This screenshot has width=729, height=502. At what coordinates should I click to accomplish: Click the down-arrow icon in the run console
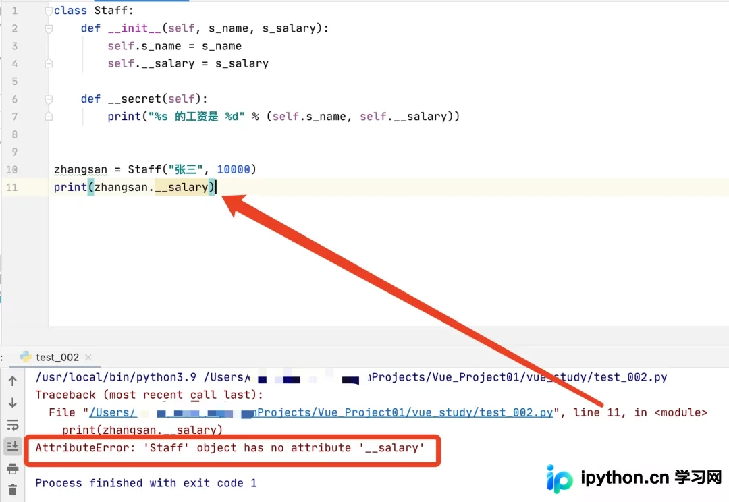tap(13, 403)
